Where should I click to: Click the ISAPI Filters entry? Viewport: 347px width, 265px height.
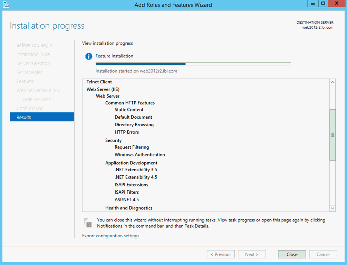(x=127, y=192)
